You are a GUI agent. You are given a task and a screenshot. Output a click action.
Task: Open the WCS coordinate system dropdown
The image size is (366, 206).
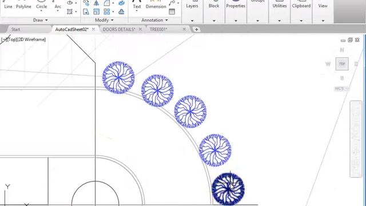coord(342,89)
